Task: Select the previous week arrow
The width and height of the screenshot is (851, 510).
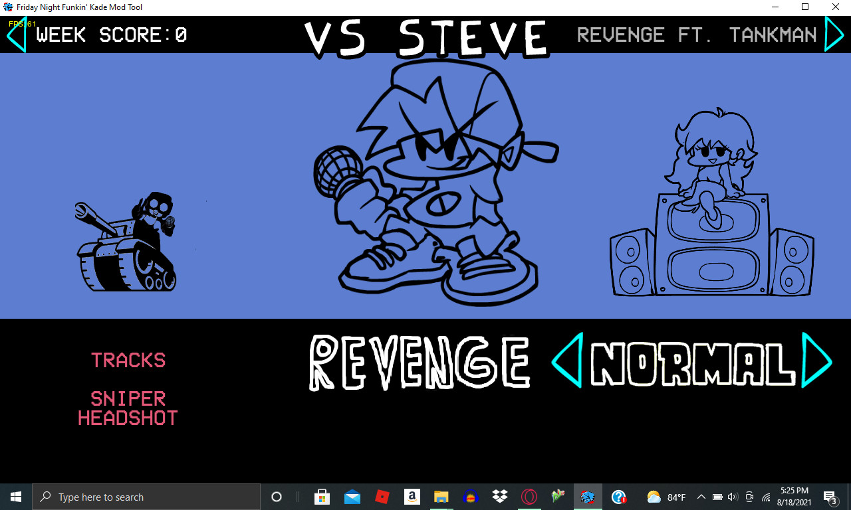Action: click(15, 35)
